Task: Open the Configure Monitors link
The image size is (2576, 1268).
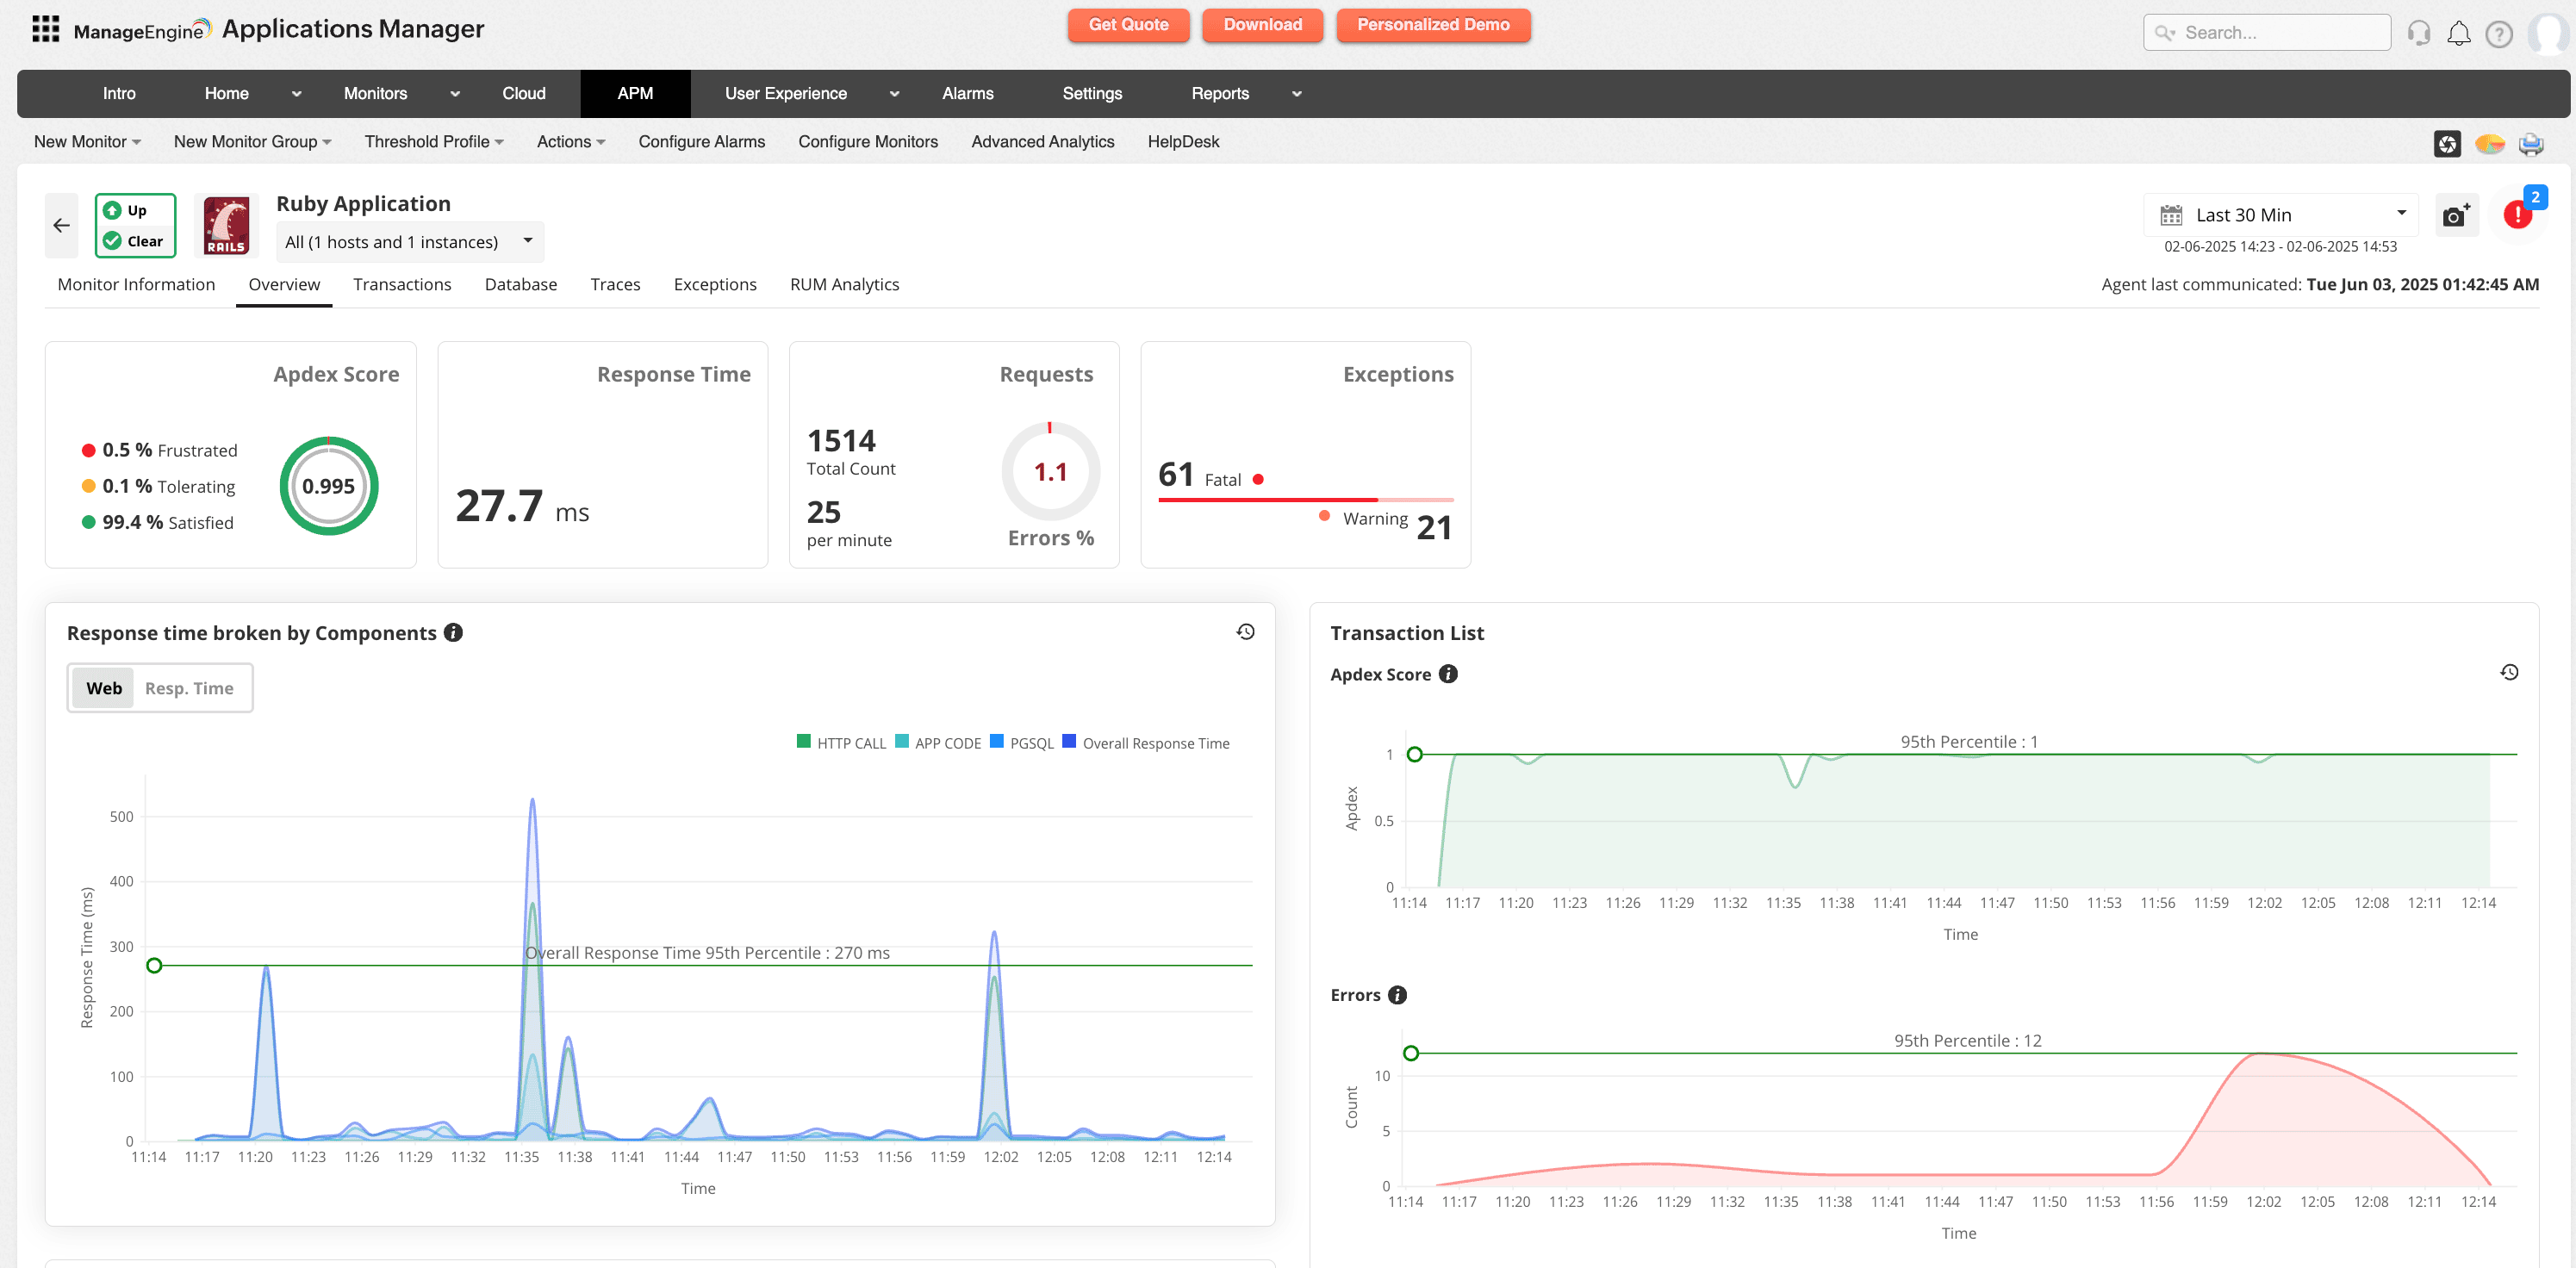Action: [868, 142]
